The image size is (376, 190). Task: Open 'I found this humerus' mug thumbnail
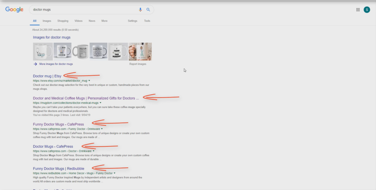118,51
